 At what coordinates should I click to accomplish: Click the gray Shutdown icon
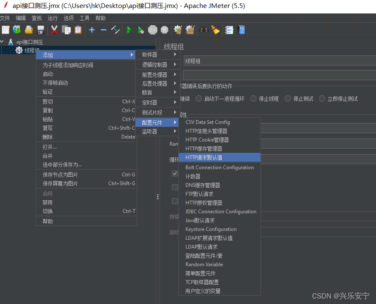164,30
